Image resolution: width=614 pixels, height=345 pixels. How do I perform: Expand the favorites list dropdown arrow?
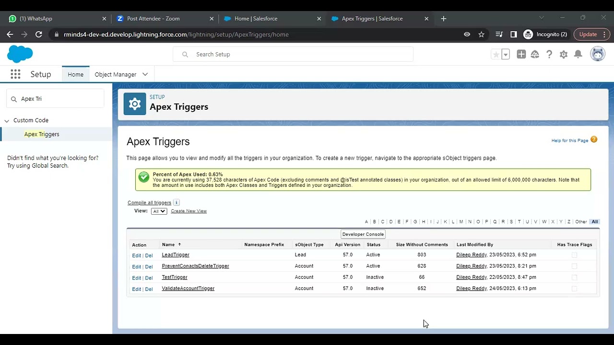point(506,55)
